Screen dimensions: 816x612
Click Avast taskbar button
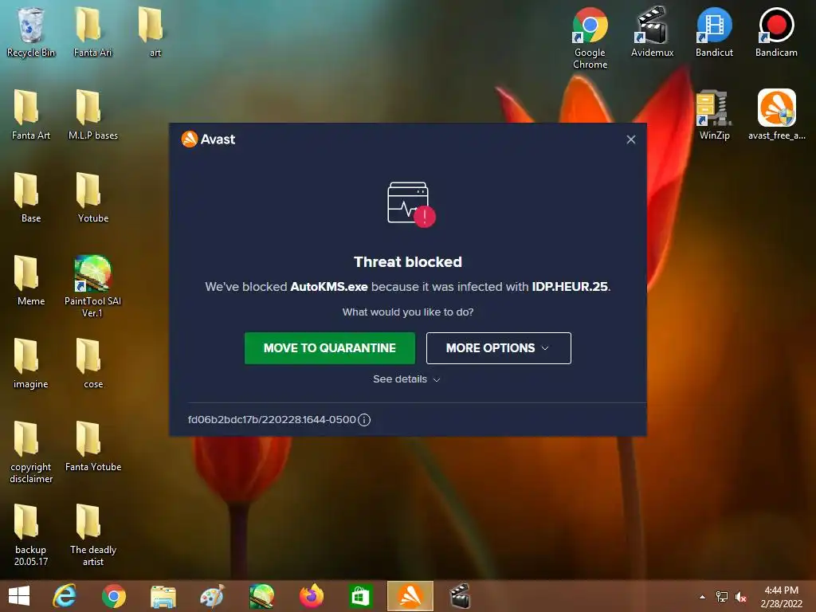click(x=410, y=596)
